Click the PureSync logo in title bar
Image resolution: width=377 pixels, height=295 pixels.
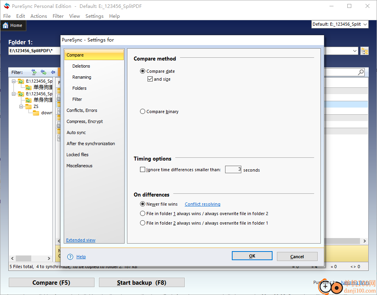[6, 6]
